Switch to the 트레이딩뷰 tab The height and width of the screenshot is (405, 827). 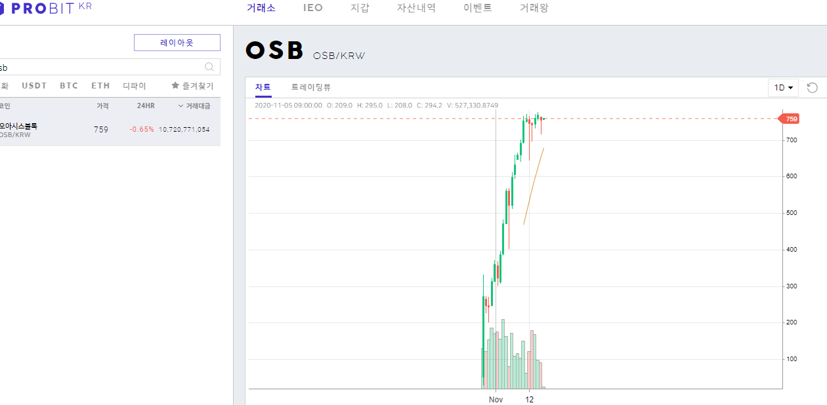click(311, 87)
